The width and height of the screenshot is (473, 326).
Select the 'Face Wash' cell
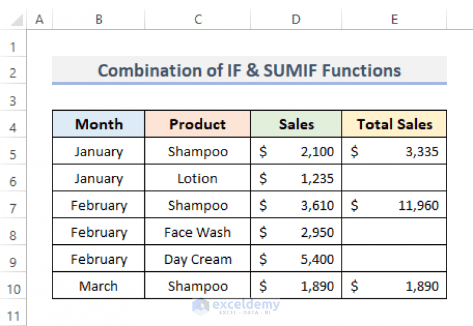(x=197, y=231)
